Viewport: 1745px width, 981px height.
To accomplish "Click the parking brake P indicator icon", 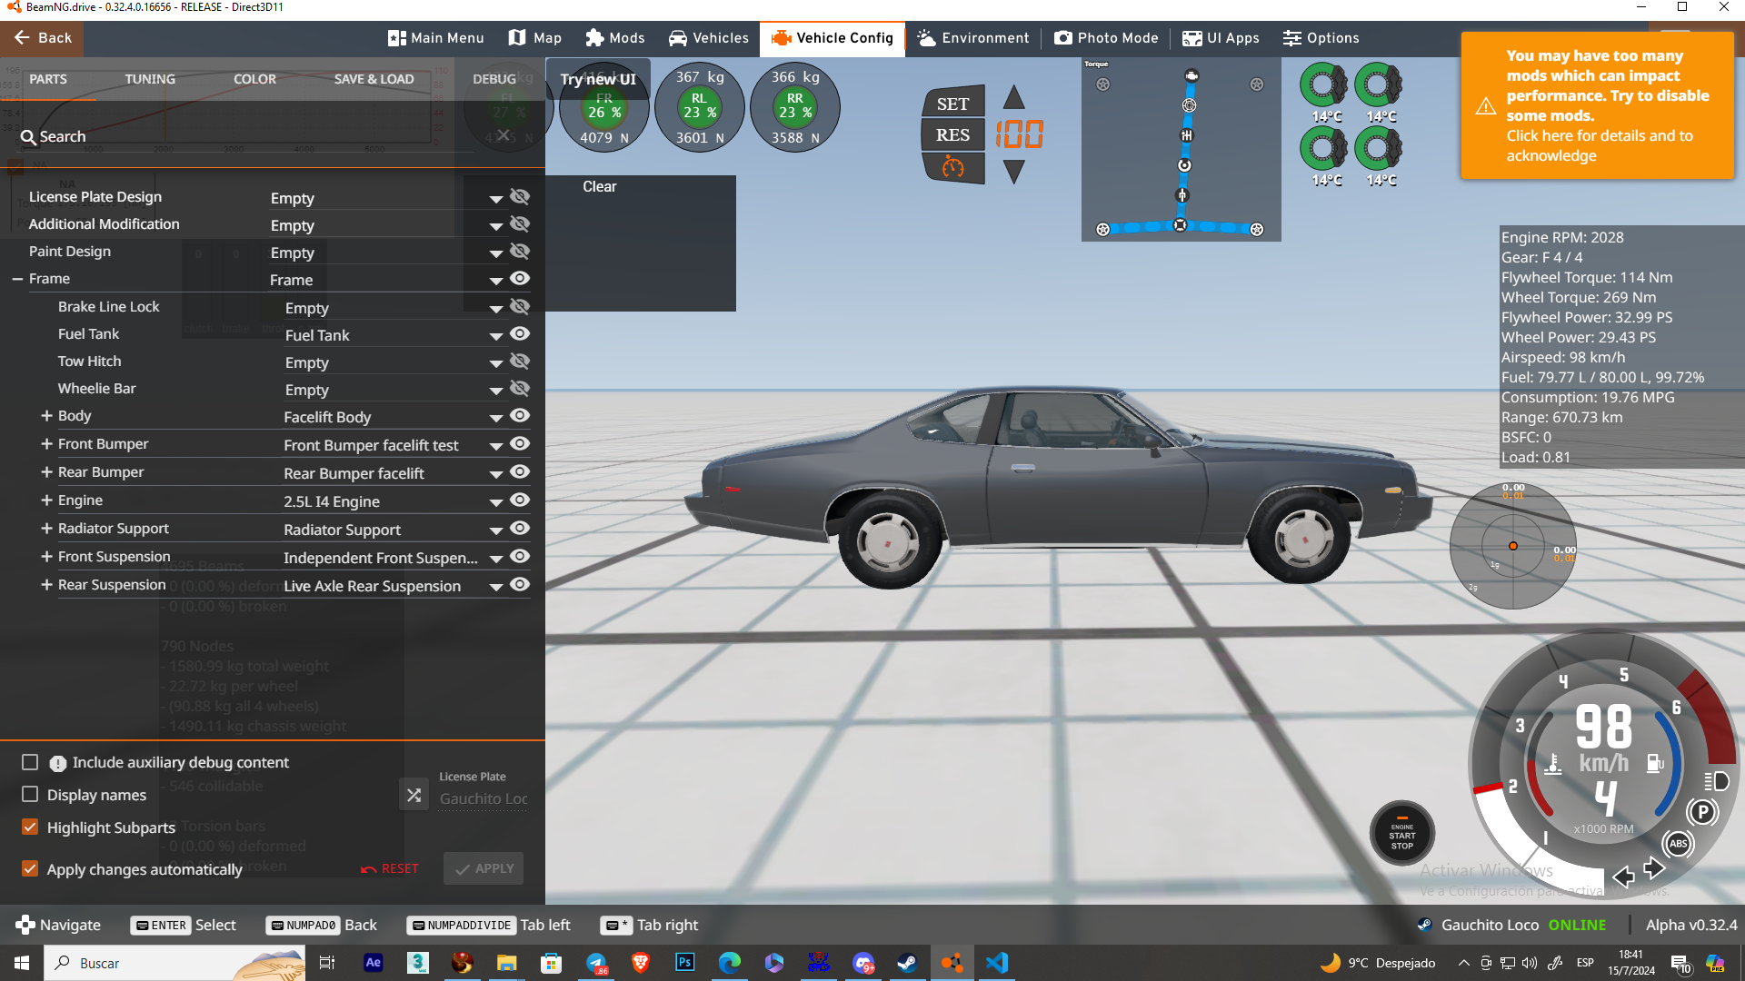I will (x=1702, y=812).
